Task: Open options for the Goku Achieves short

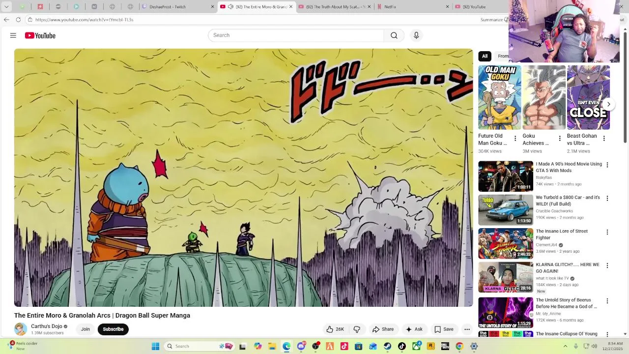Action: pos(559,139)
